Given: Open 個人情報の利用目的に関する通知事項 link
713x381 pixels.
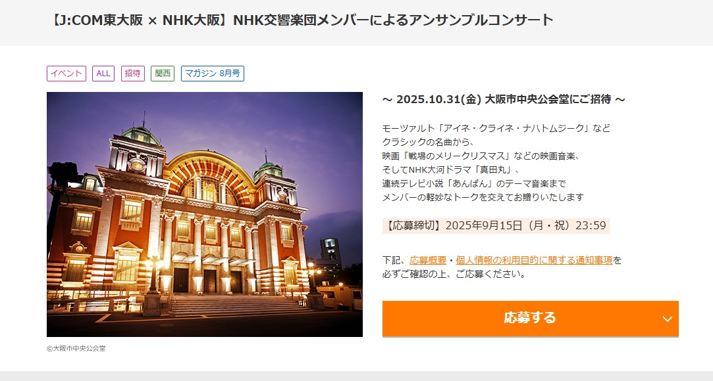Looking at the screenshot, I should (534, 260).
